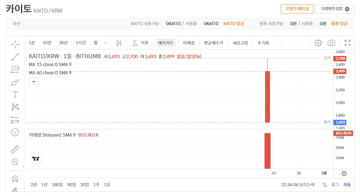Select the crosshair cursor tool
Image resolution: width=360 pixels, height=196 pixels.
tap(15, 44)
